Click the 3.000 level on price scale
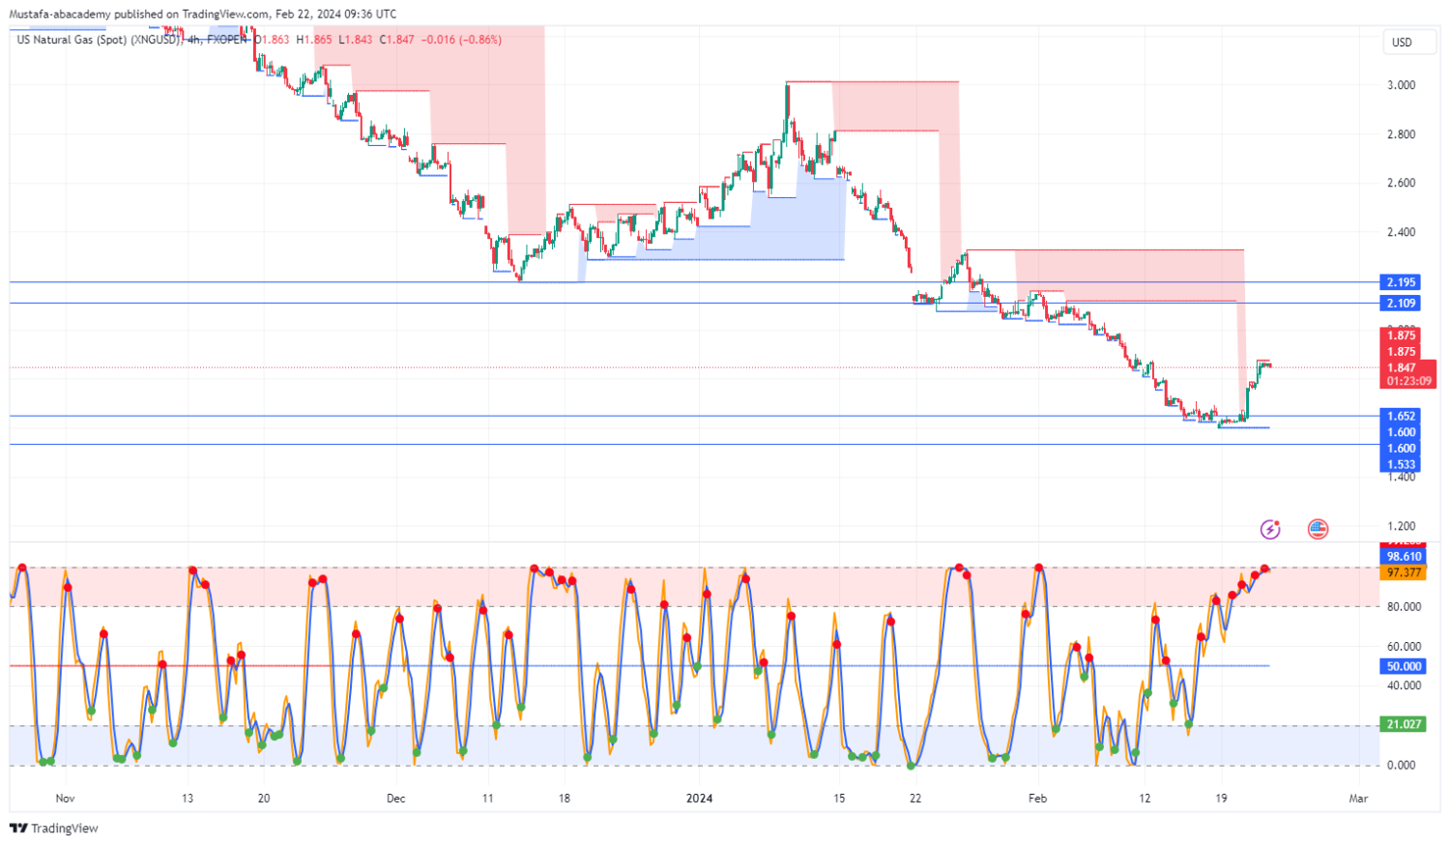This screenshot has width=1450, height=845. 1401,85
